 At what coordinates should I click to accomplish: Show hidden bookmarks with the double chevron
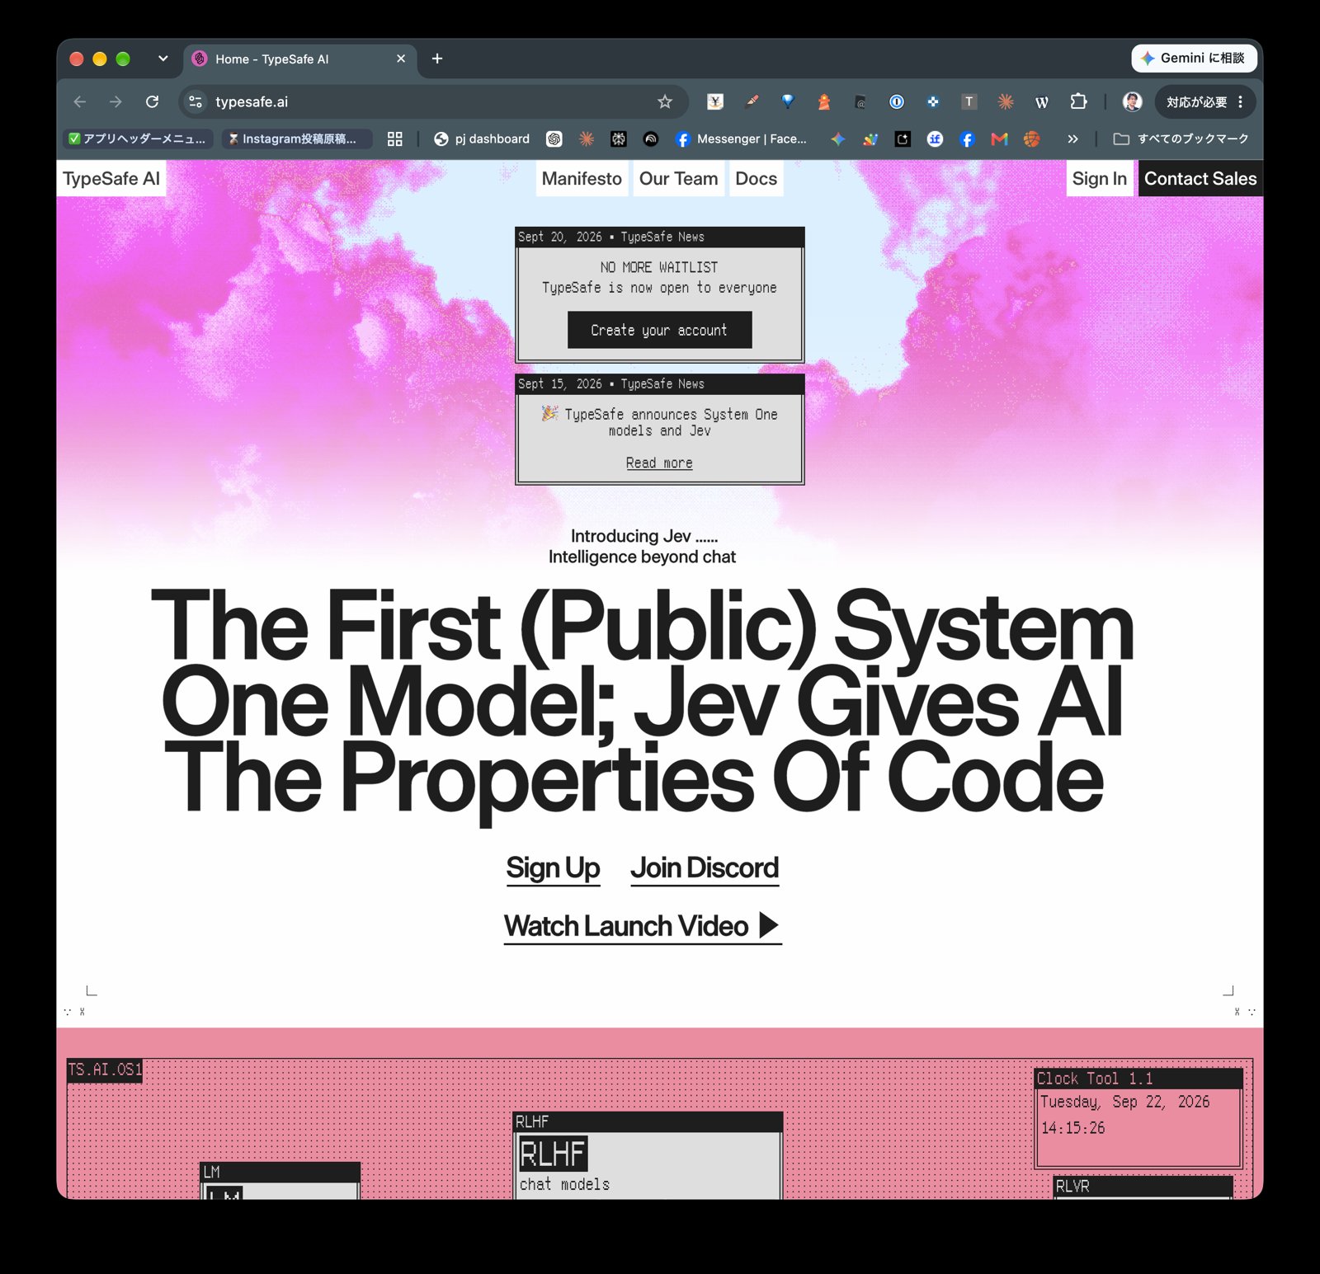1072,139
